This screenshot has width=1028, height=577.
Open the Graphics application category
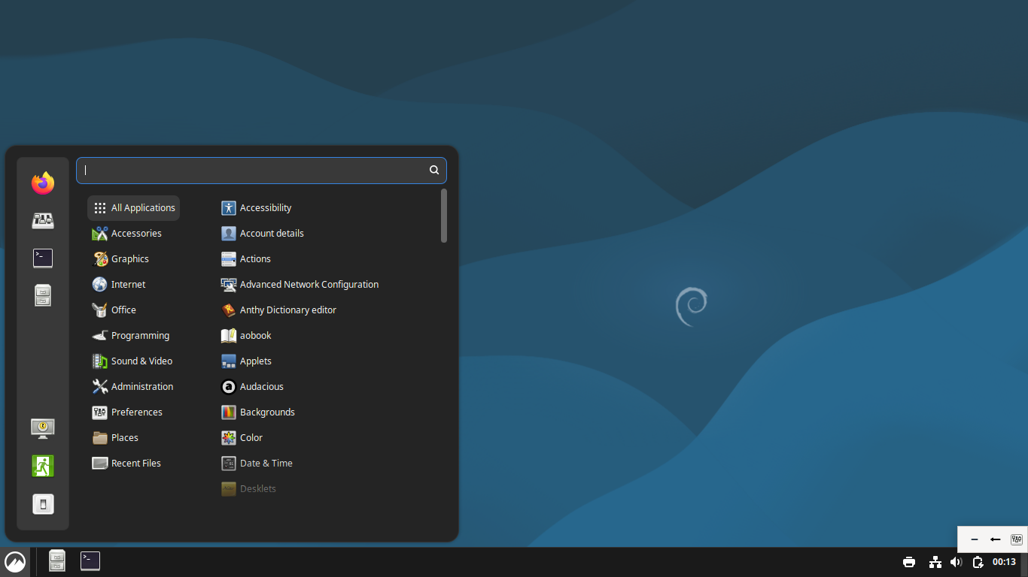129,258
